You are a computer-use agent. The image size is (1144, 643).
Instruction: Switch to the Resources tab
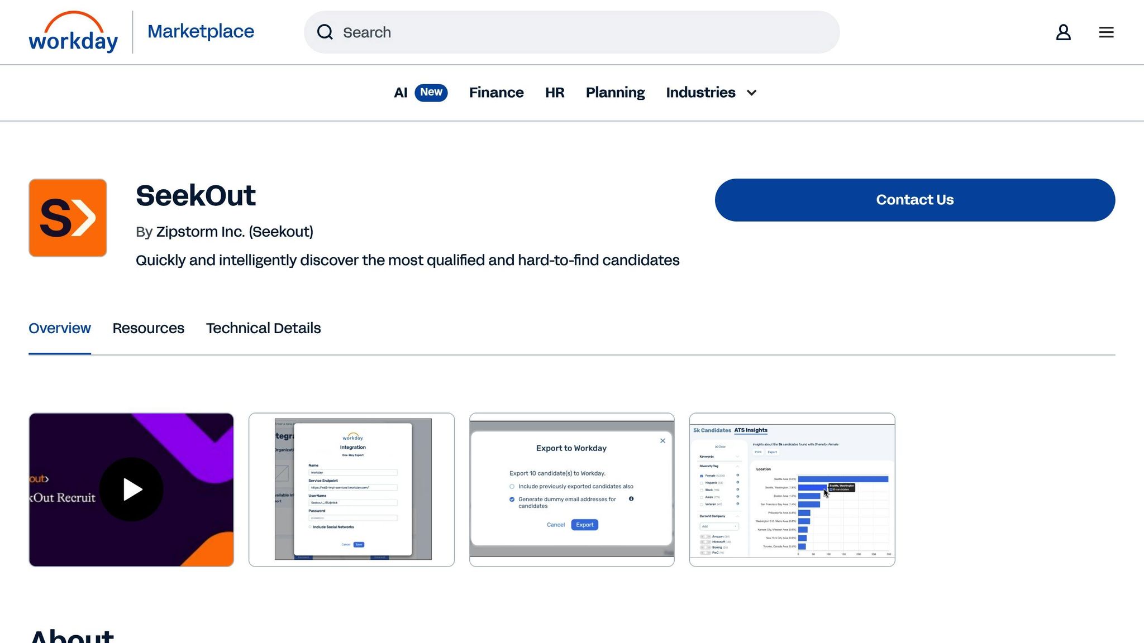click(x=148, y=328)
